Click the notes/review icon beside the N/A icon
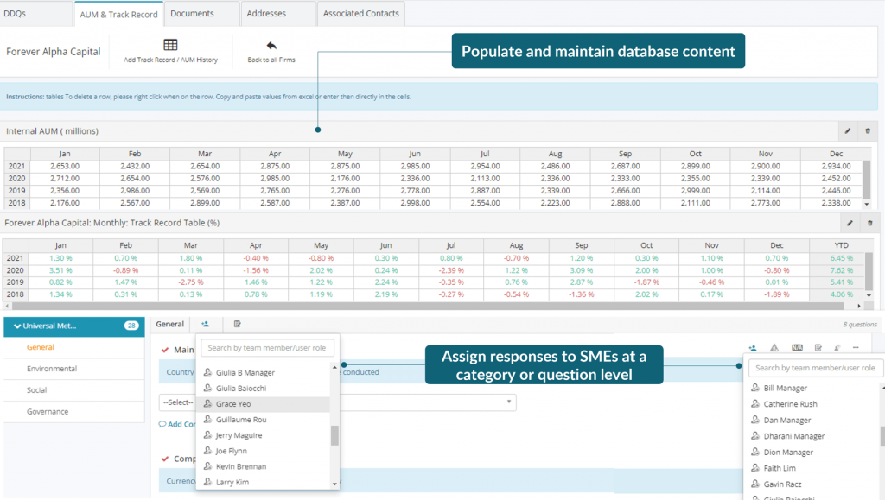Viewport: 885px width, 500px height. click(818, 347)
